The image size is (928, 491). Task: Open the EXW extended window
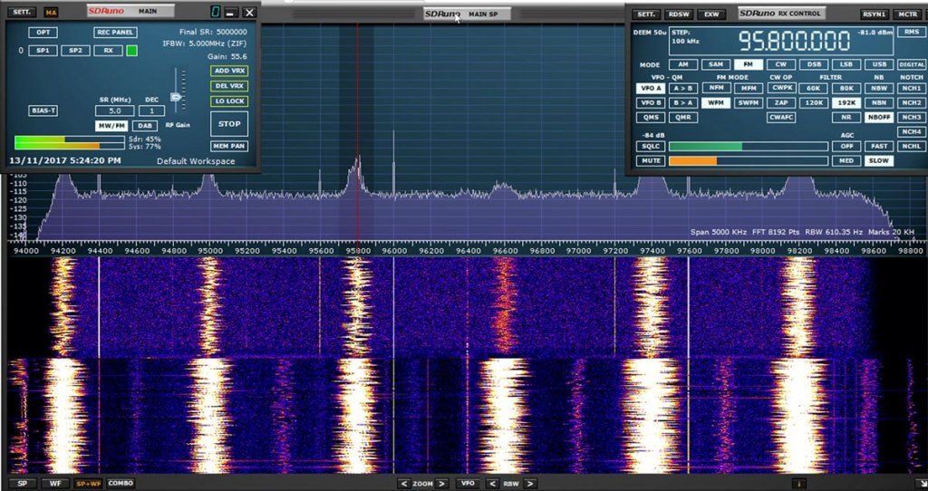(711, 14)
